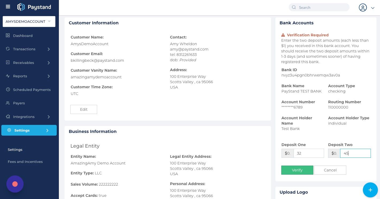Screen dimensions: 380x199
Task: Open the user profile avatar icon
Action: coord(363,7)
